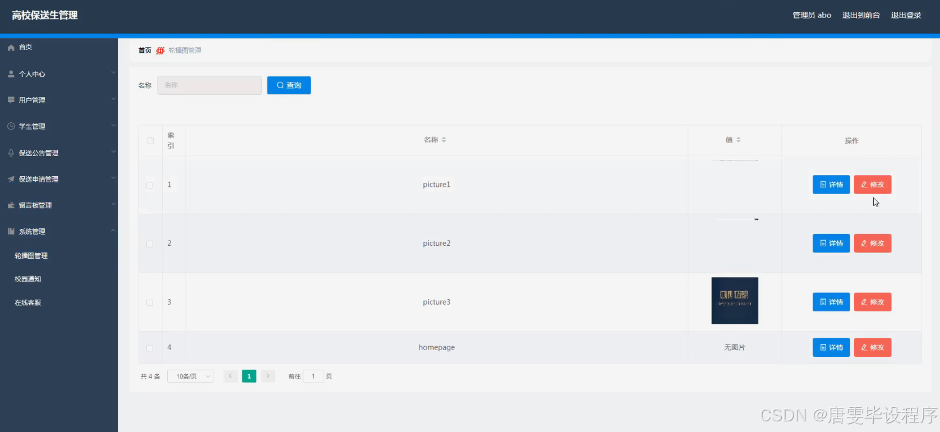This screenshot has width=940, height=432.
Task: View 详情 for homepage row
Action: click(831, 347)
